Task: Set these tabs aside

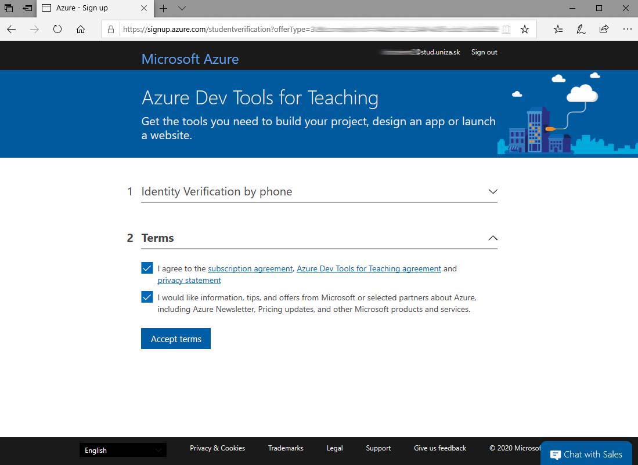Action: [x=27, y=8]
